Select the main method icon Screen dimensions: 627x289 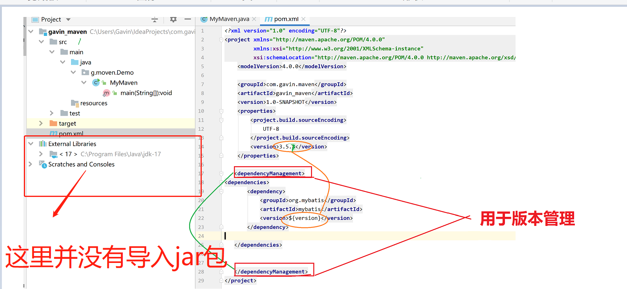[107, 93]
